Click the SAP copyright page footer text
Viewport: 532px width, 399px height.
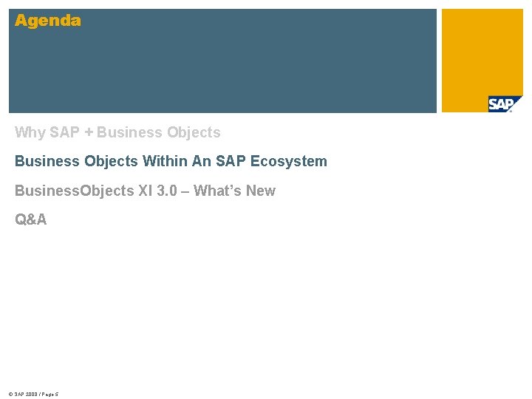33,395
